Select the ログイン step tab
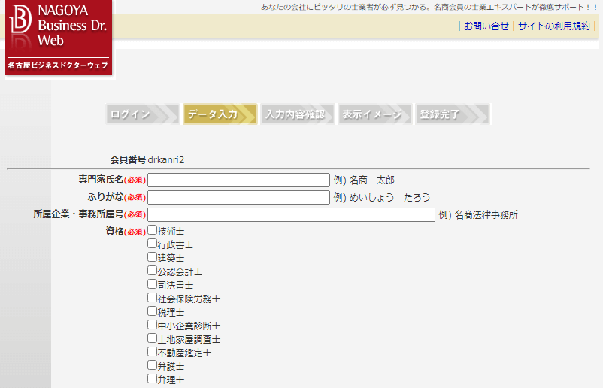The height and width of the screenshot is (388, 603). click(131, 114)
